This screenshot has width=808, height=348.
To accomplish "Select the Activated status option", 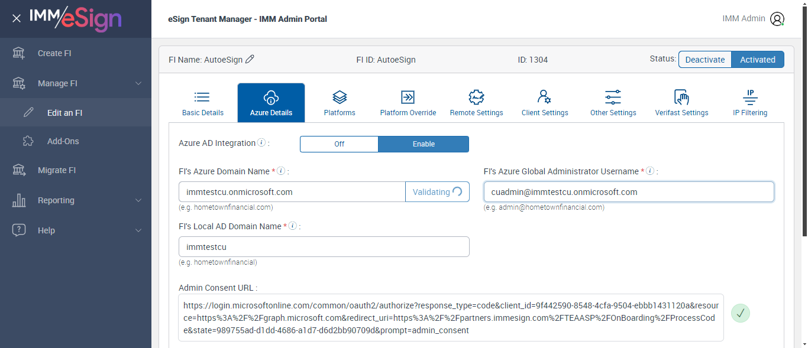I will click(x=758, y=60).
